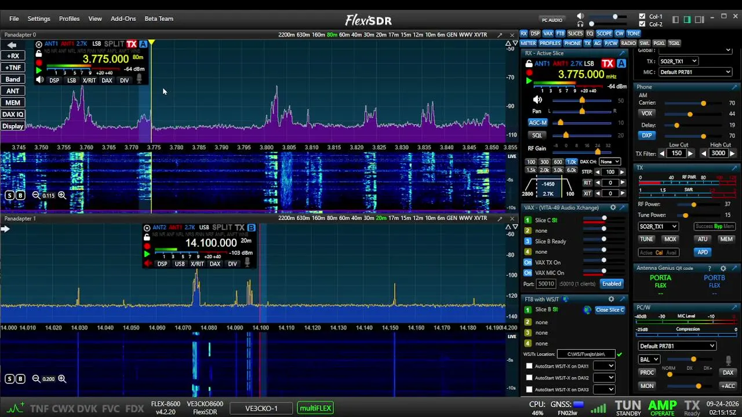Open FT8 with WSJT settings gear
The height and width of the screenshot is (417, 742).
(x=611, y=299)
